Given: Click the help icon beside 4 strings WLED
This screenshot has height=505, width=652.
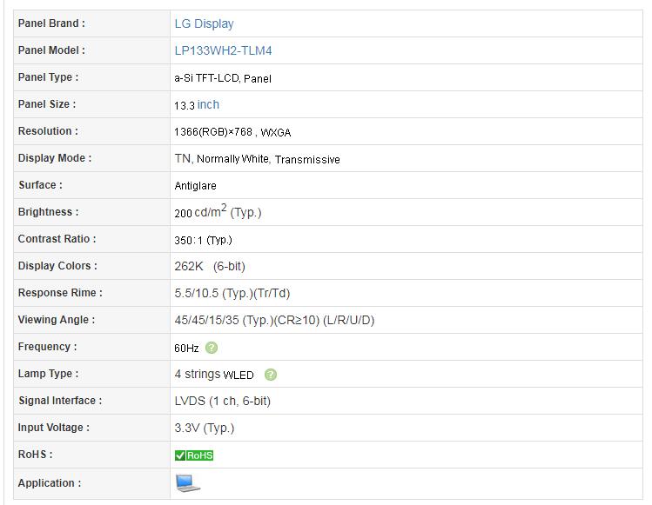Looking at the screenshot, I should pos(270,375).
